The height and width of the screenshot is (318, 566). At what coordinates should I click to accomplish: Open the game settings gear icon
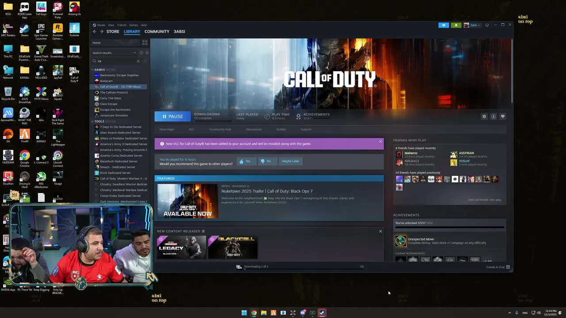coord(484,116)
